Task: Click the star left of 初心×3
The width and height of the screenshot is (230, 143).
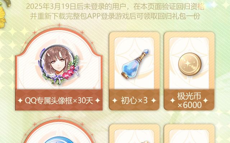Action: point(115,100)
